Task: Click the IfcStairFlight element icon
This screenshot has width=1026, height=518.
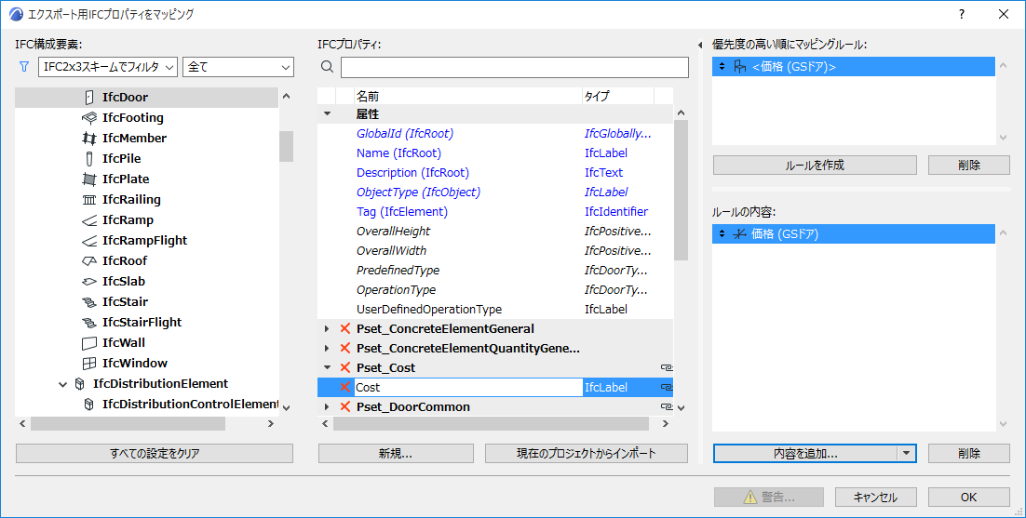Action: tap(89, 323)
